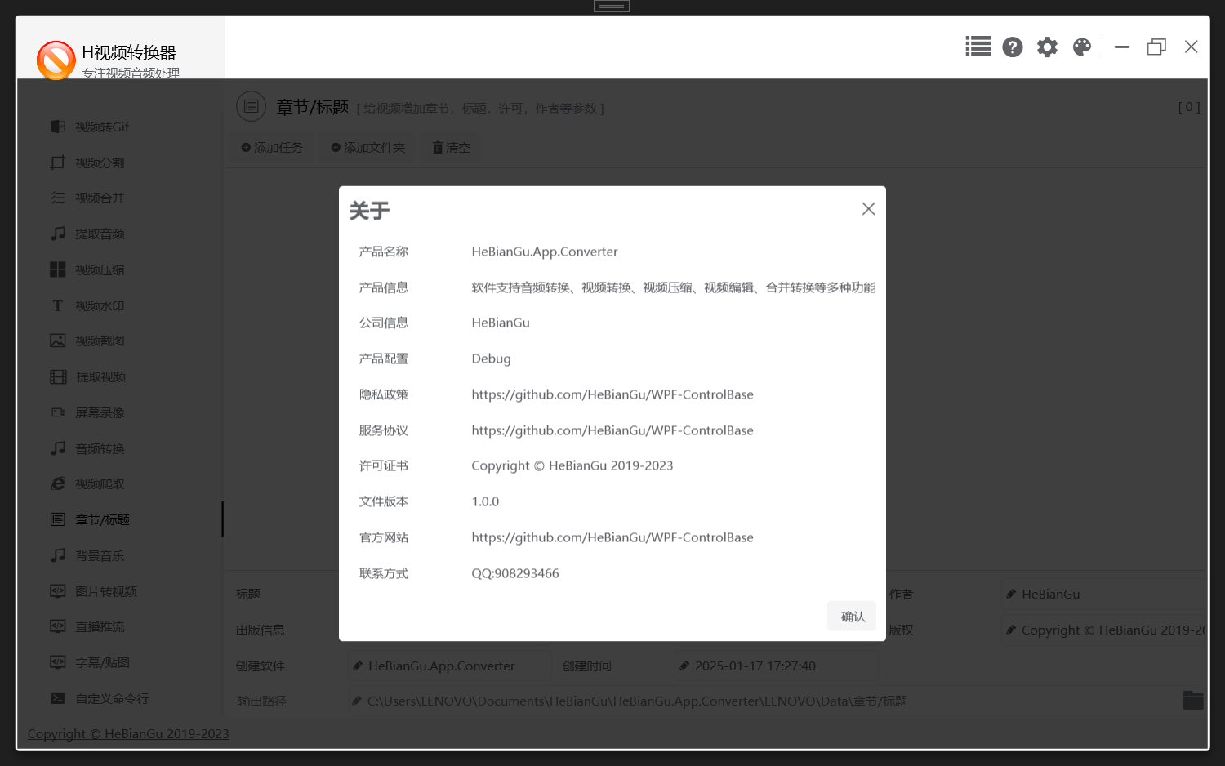
Task: Click the 创建软件 field HeBianGu.App.Converter
Action: click(449, 666)
